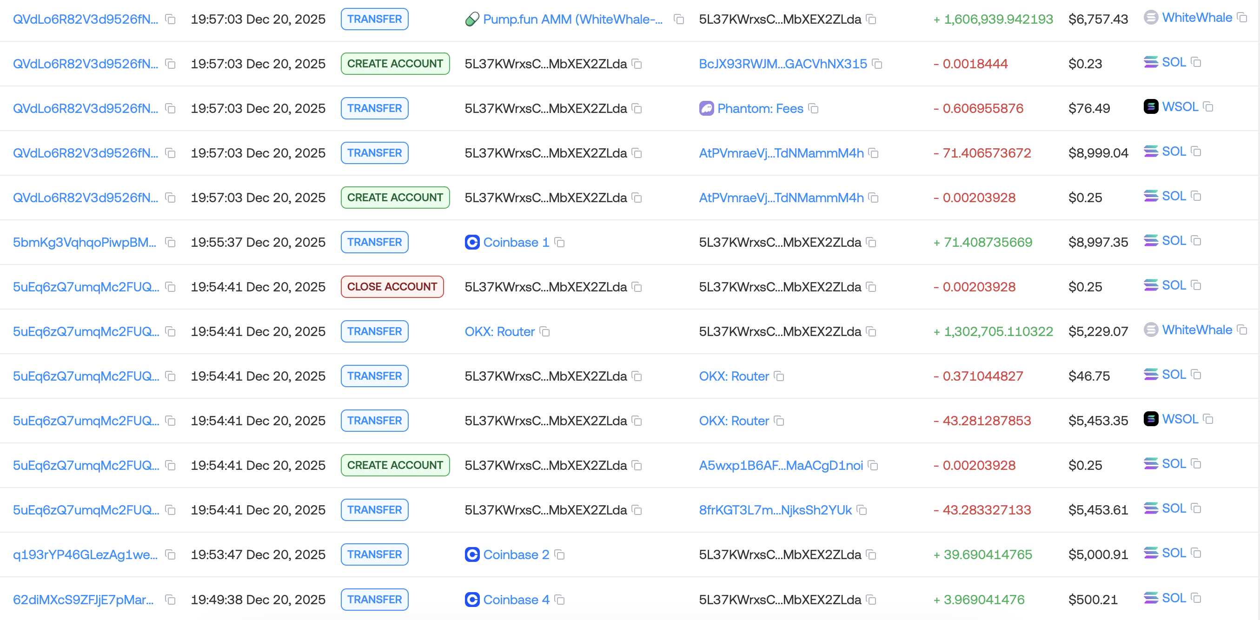Click the 19:49:38 Dec 20, 2025 timestamp
Viewport: 1260px width, 620px height.
coord(258,600)
